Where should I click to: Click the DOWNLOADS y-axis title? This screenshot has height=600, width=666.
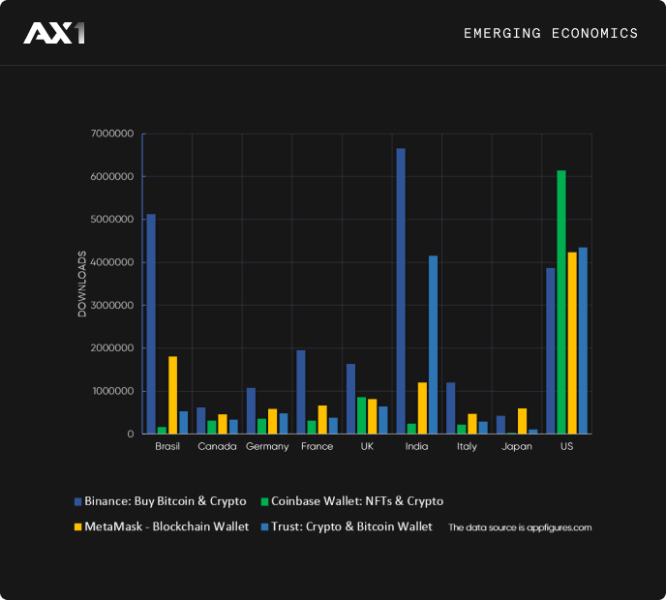click(x=82, y=285)
